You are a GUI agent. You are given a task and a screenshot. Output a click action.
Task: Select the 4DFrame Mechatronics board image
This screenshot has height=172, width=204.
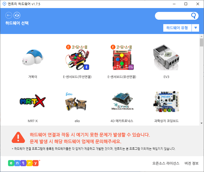tap(123, 101)
